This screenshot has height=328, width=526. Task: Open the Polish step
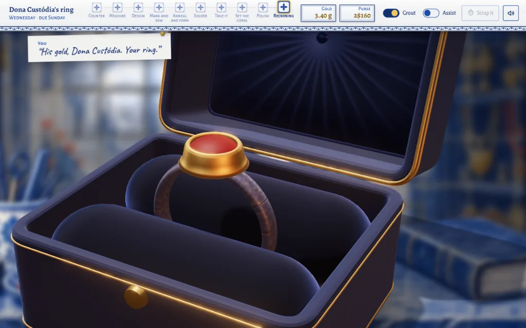(263, 10)
